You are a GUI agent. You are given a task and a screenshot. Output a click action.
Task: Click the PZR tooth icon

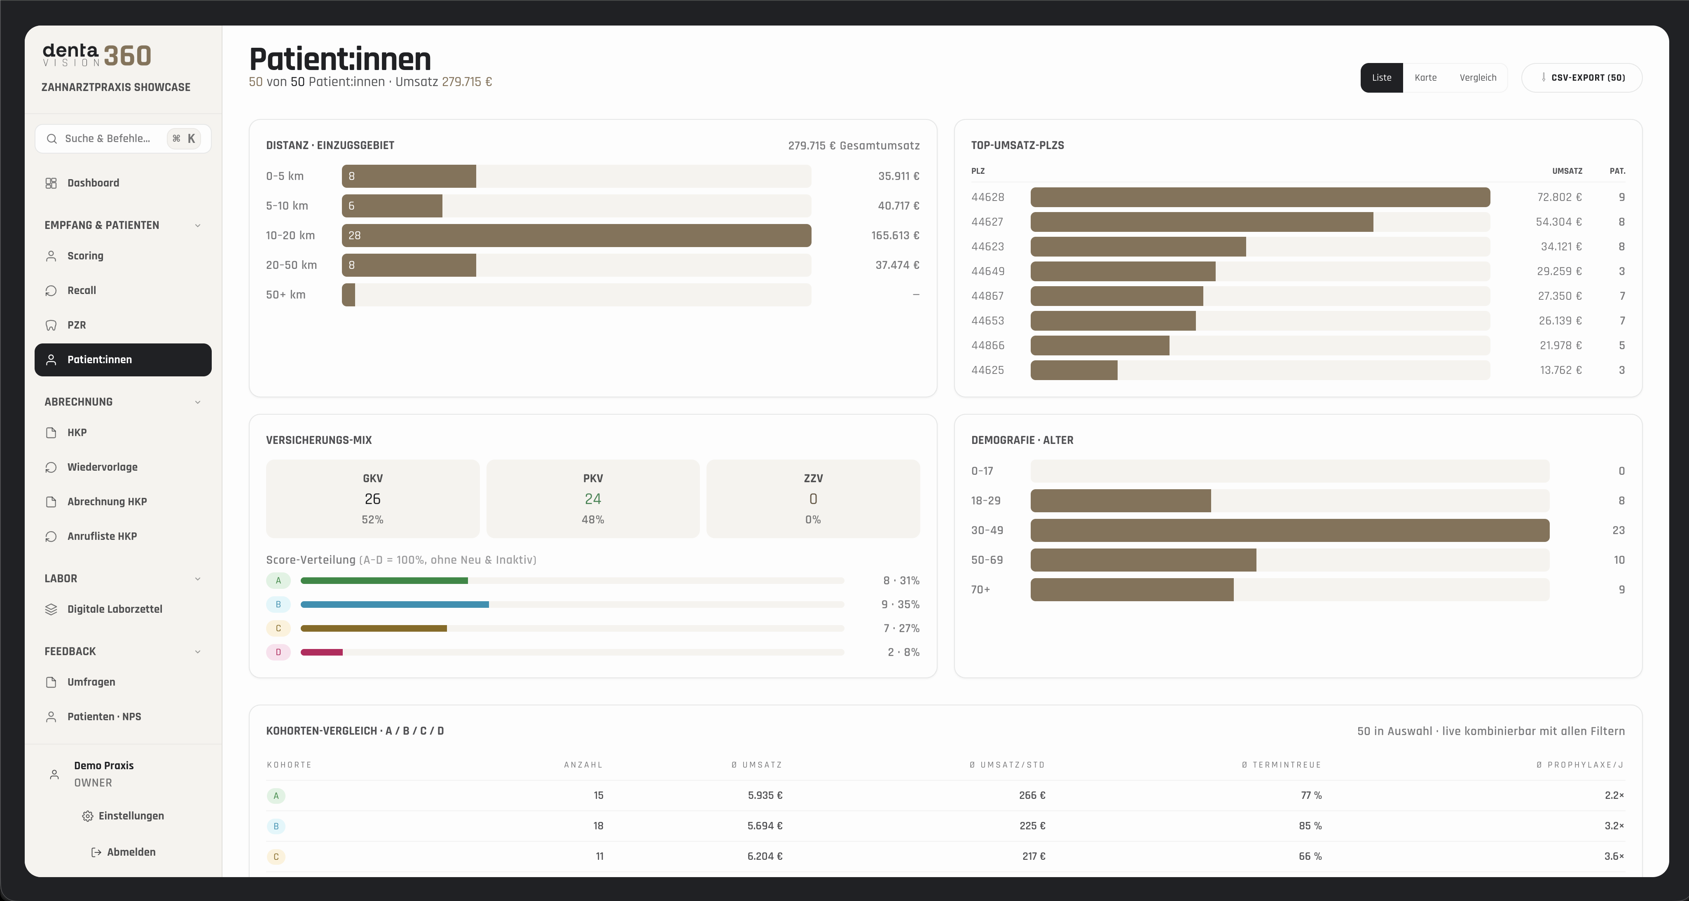51,325
